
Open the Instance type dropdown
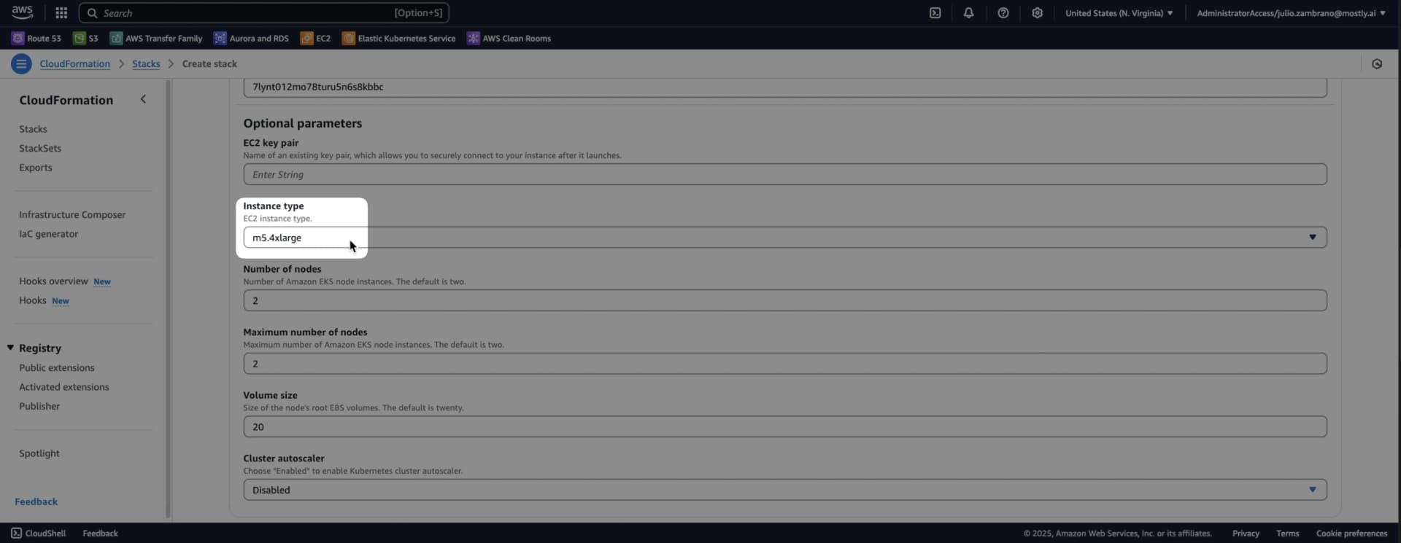click(x=784, y=238)
